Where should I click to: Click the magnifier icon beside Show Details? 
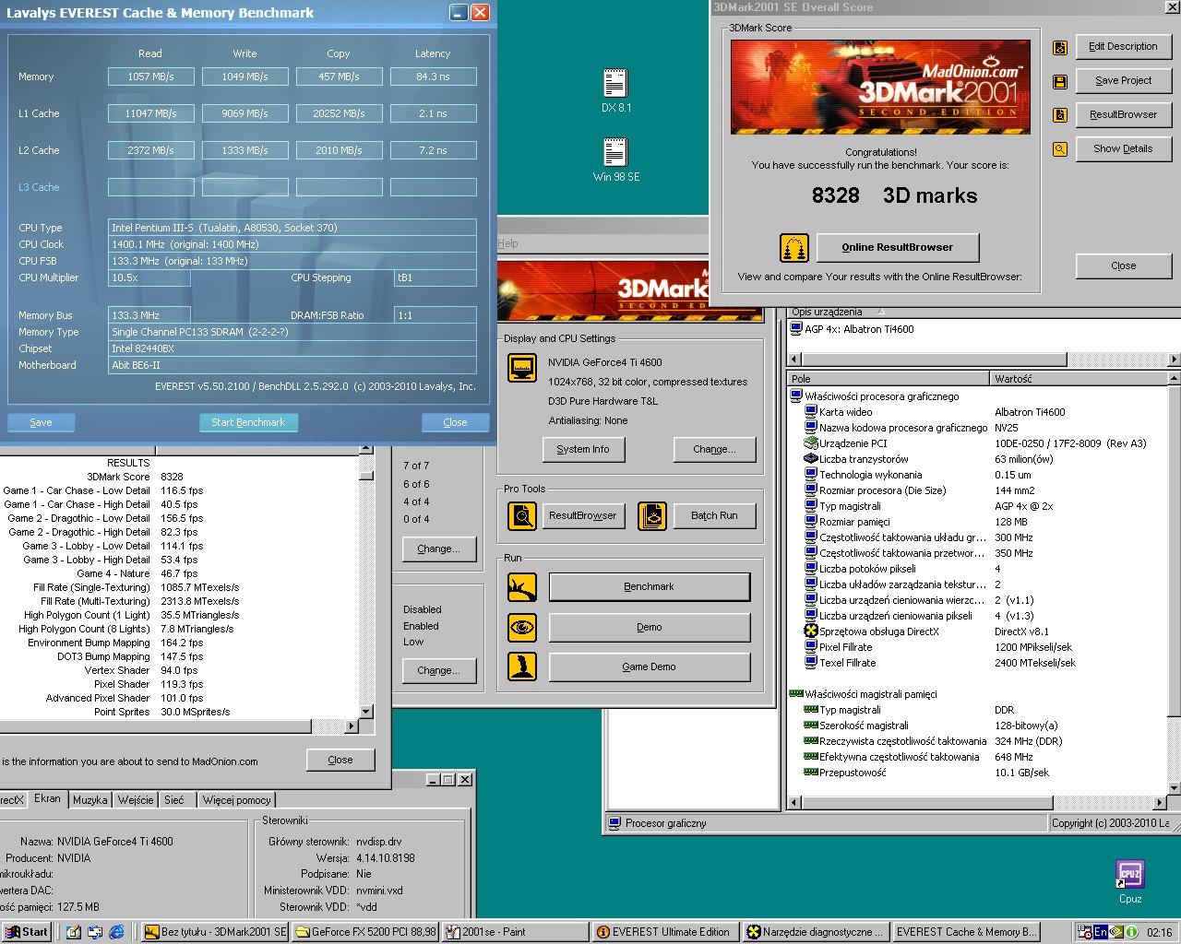pos(1060,149)
